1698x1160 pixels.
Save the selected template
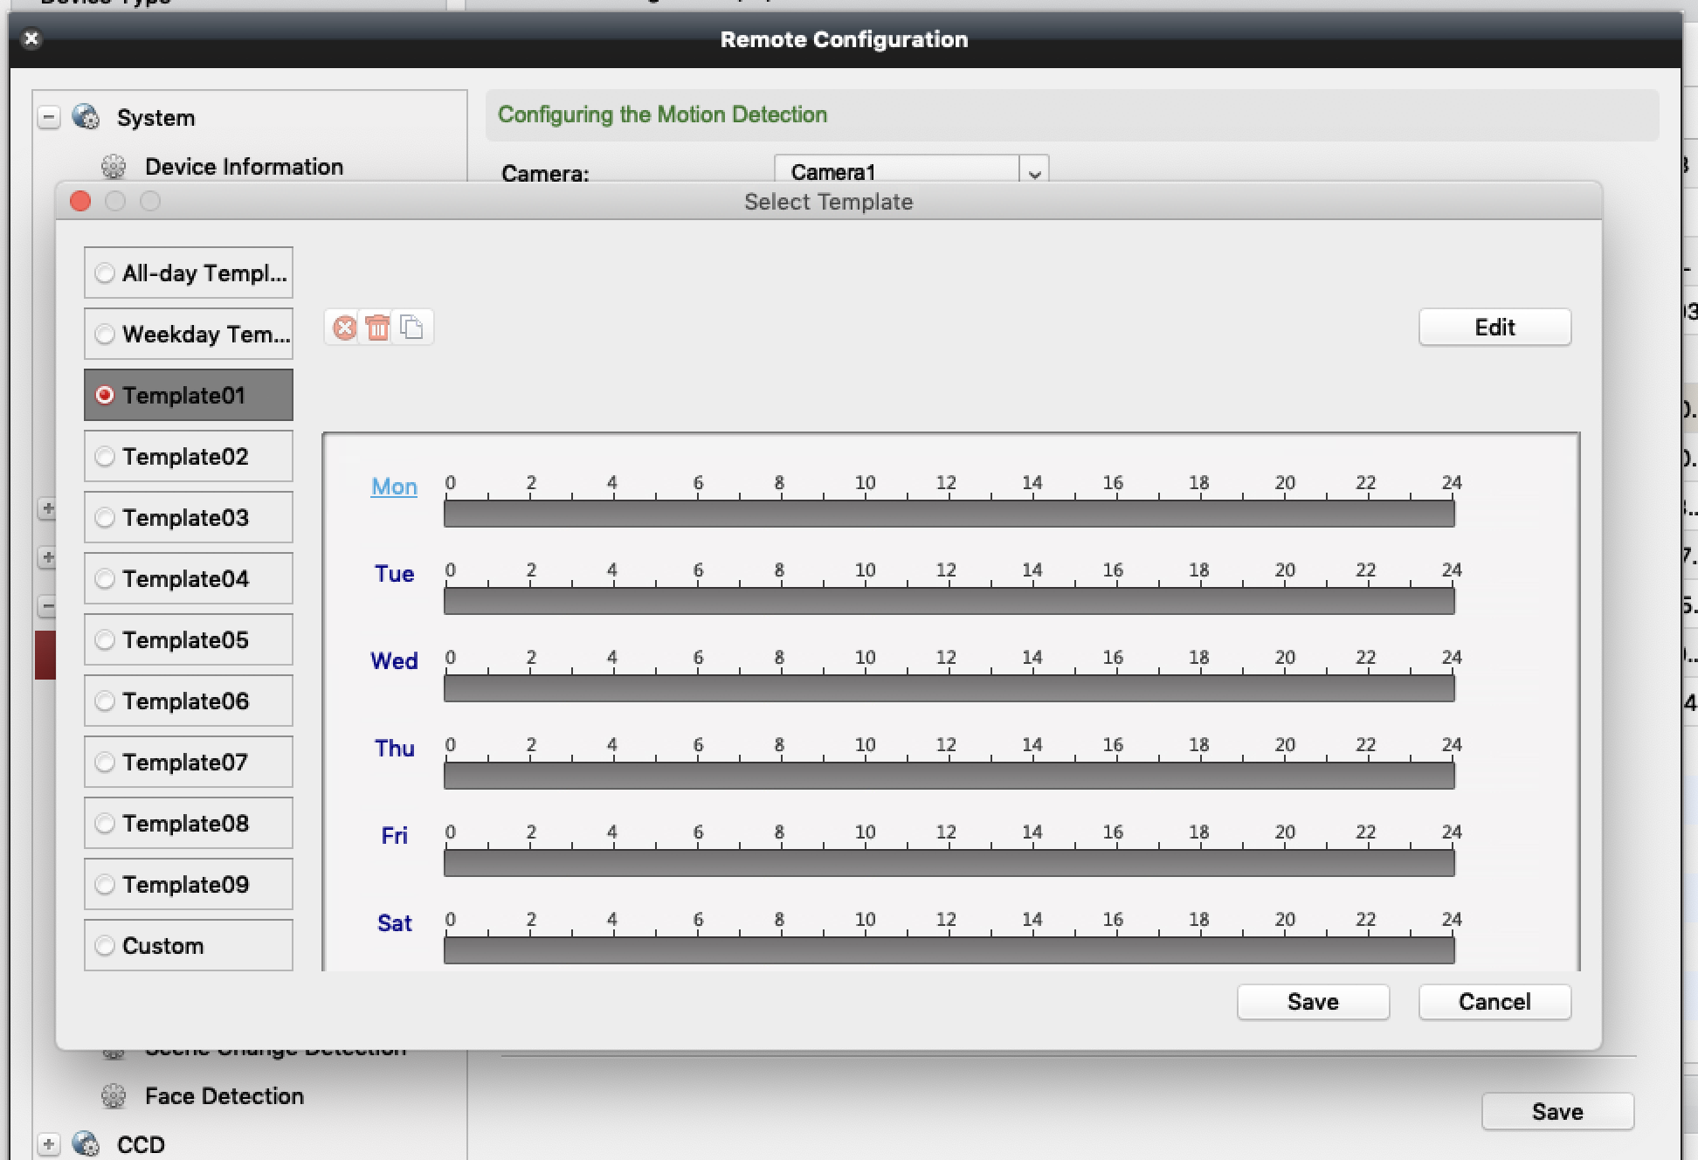click(x=1313, y=1001)
